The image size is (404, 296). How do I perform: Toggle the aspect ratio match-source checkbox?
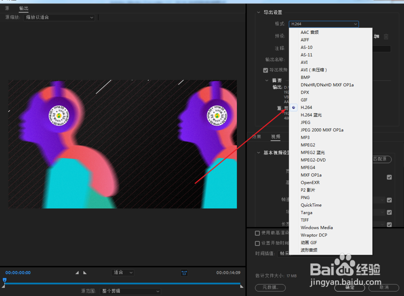coord(389,225)
